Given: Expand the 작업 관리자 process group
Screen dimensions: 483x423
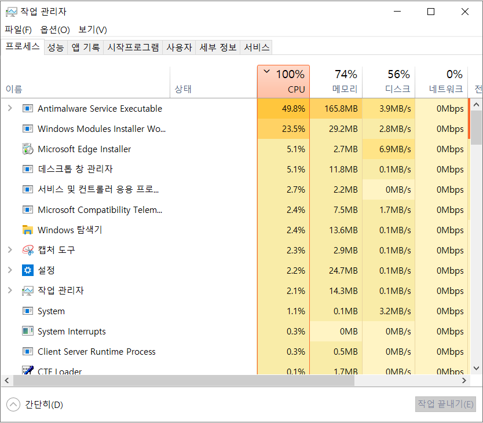Looking at the screenshot, I should [10, 290].
